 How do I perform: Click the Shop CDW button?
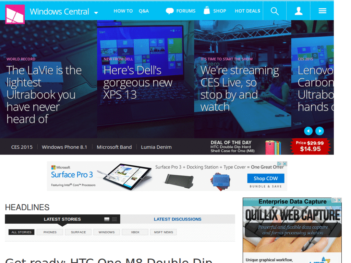[266, 178]
